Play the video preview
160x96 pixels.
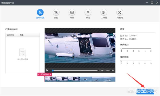click(47, 70)
